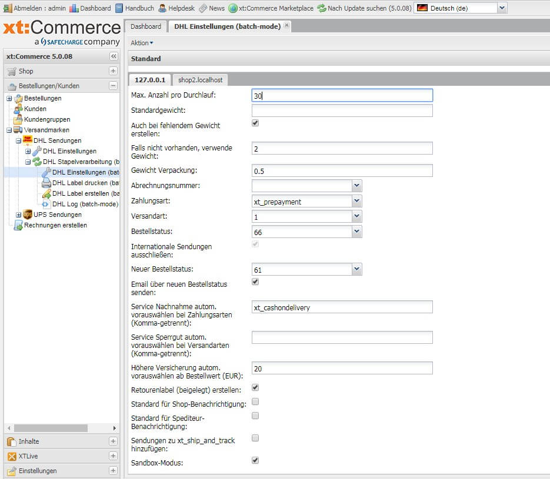Viewport: 550px width, 479px height.
Task: Click 'Nach Update suchen (5.0.08)' link
Action: (x=369, y=8)
